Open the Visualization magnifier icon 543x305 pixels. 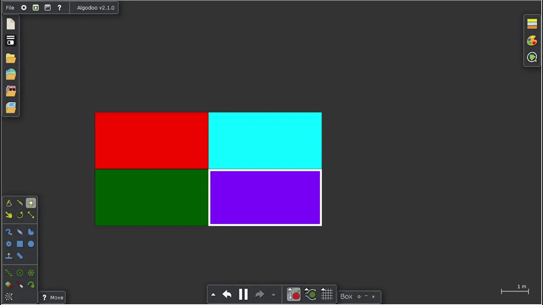[x=532, y=58]
